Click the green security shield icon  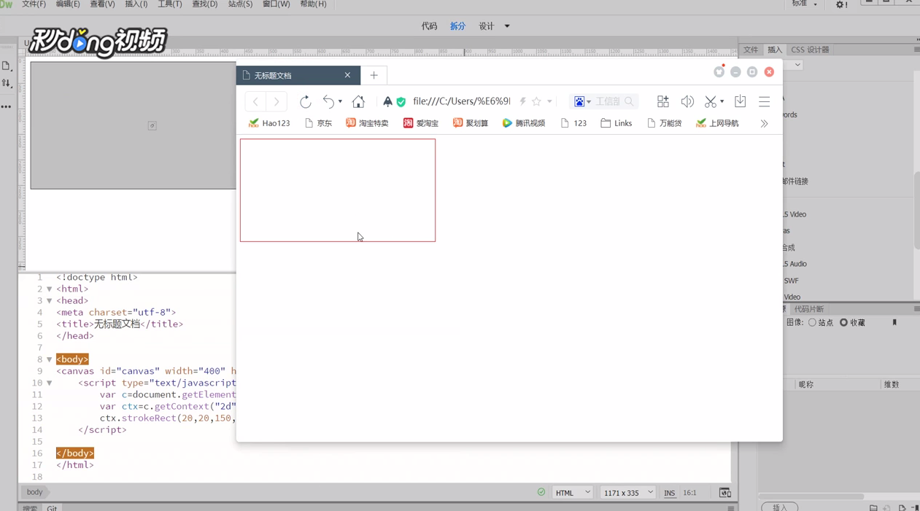click(401, 102)
